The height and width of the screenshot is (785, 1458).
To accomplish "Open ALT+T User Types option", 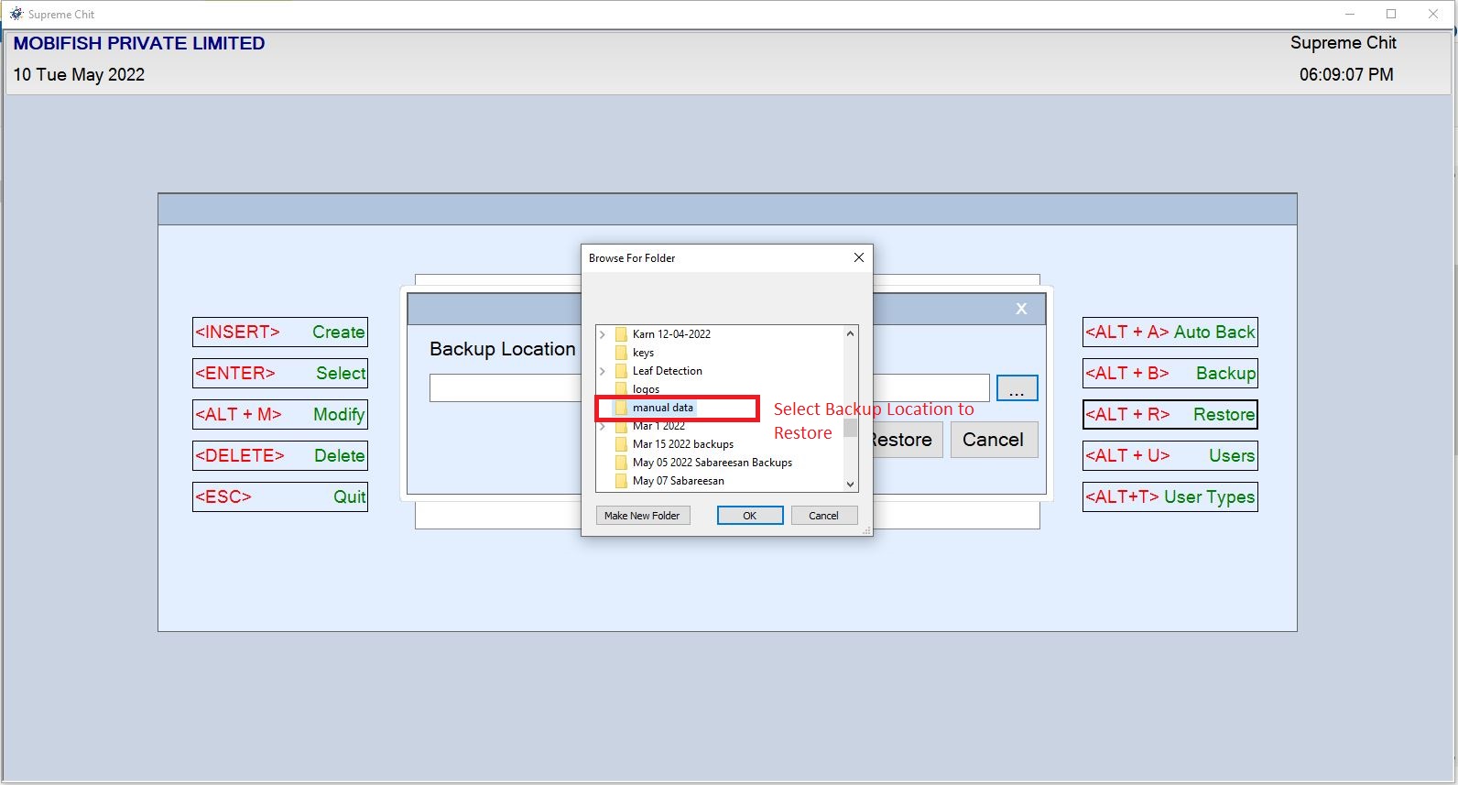I will 1170,496.
